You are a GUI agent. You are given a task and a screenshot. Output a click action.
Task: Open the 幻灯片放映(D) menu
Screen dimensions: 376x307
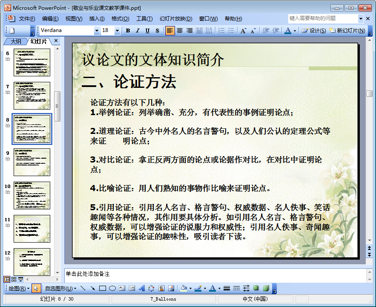(x=176, y=19)
